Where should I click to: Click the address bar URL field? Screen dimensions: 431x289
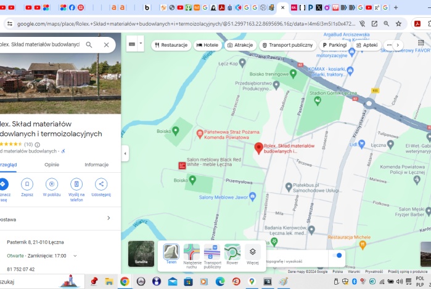(x=186, y=24)
